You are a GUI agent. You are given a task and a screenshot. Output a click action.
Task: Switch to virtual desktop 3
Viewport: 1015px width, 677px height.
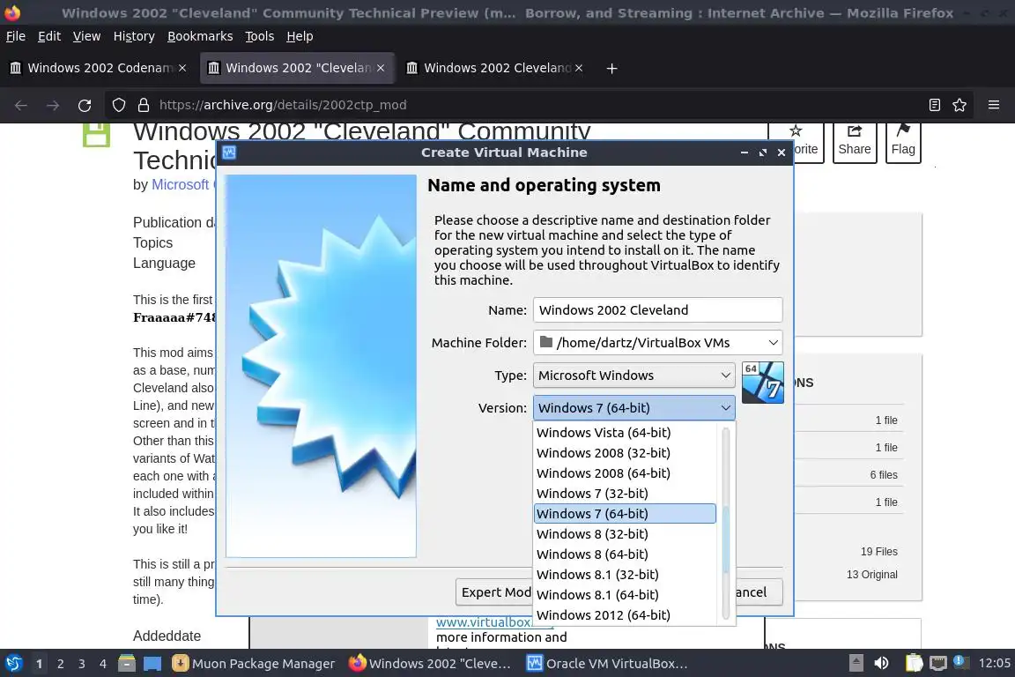coord(82,664)
